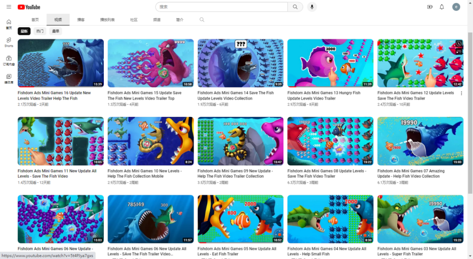Sort videos by Popular chip
The image size is (473, 259).
point(40,31)
